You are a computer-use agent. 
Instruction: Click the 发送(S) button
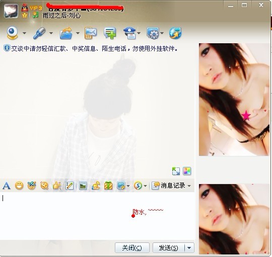pyautogui.click(x=168, y=248)
